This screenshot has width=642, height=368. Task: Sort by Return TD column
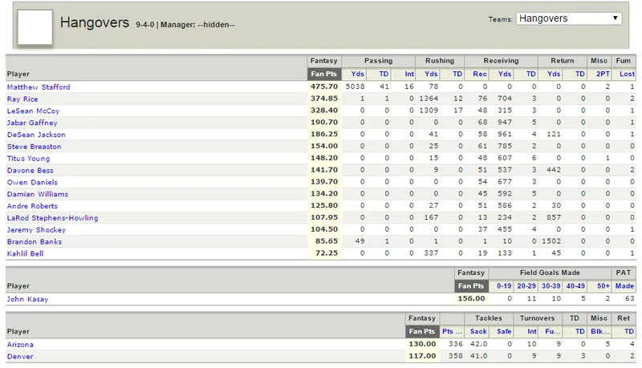point(580,74)
